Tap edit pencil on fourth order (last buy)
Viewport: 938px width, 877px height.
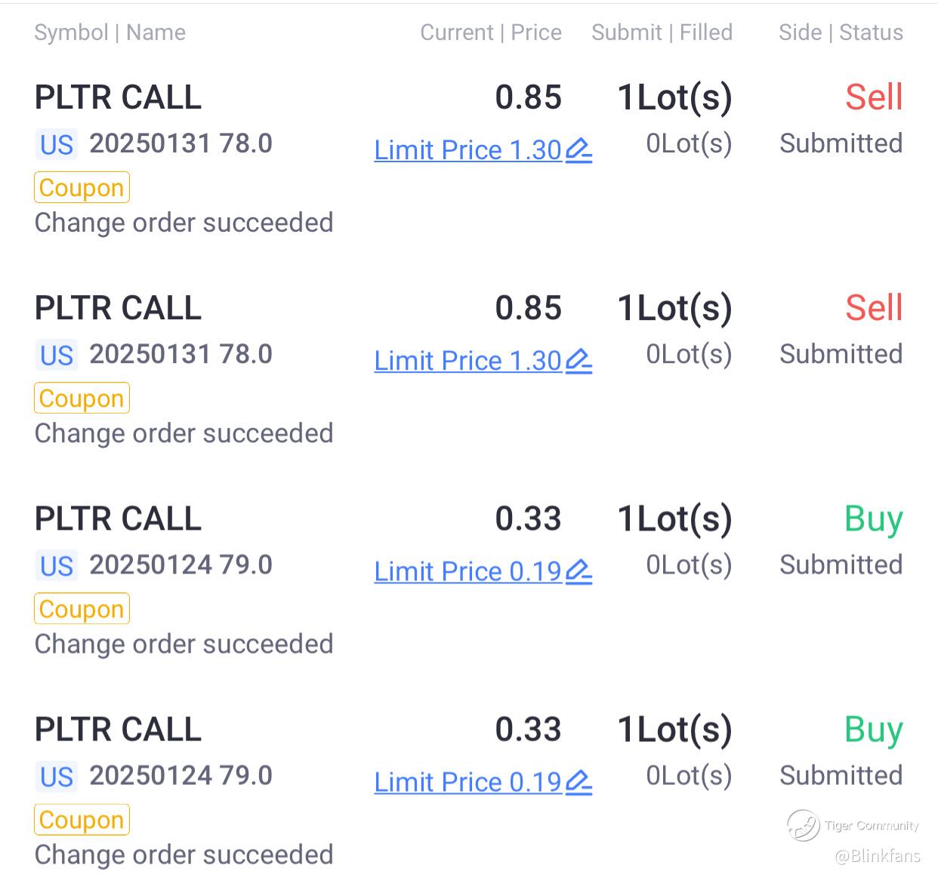[579, 782]
